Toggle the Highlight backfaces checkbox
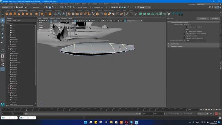Image resolution: width=222 pixels, height=125 pixels. click(184, 36)
